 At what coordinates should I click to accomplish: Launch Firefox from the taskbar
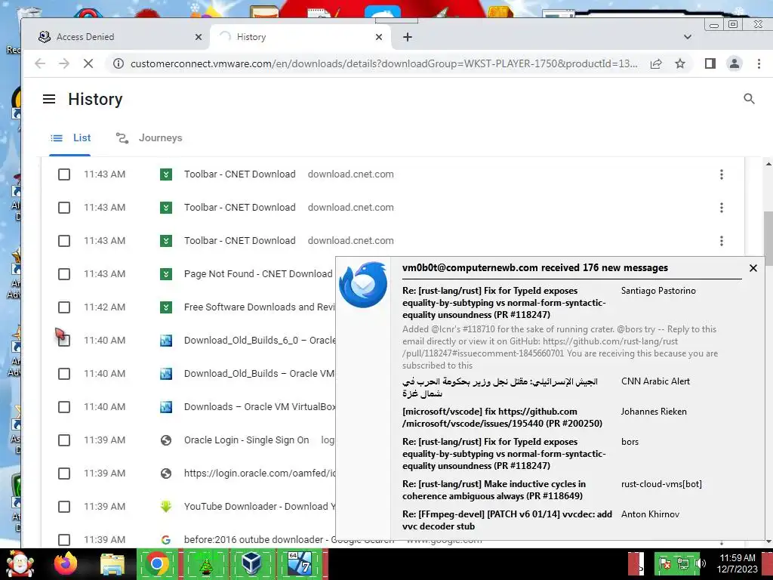coord(66,564)
